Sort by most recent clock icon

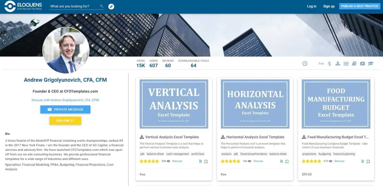coord(305,63)
